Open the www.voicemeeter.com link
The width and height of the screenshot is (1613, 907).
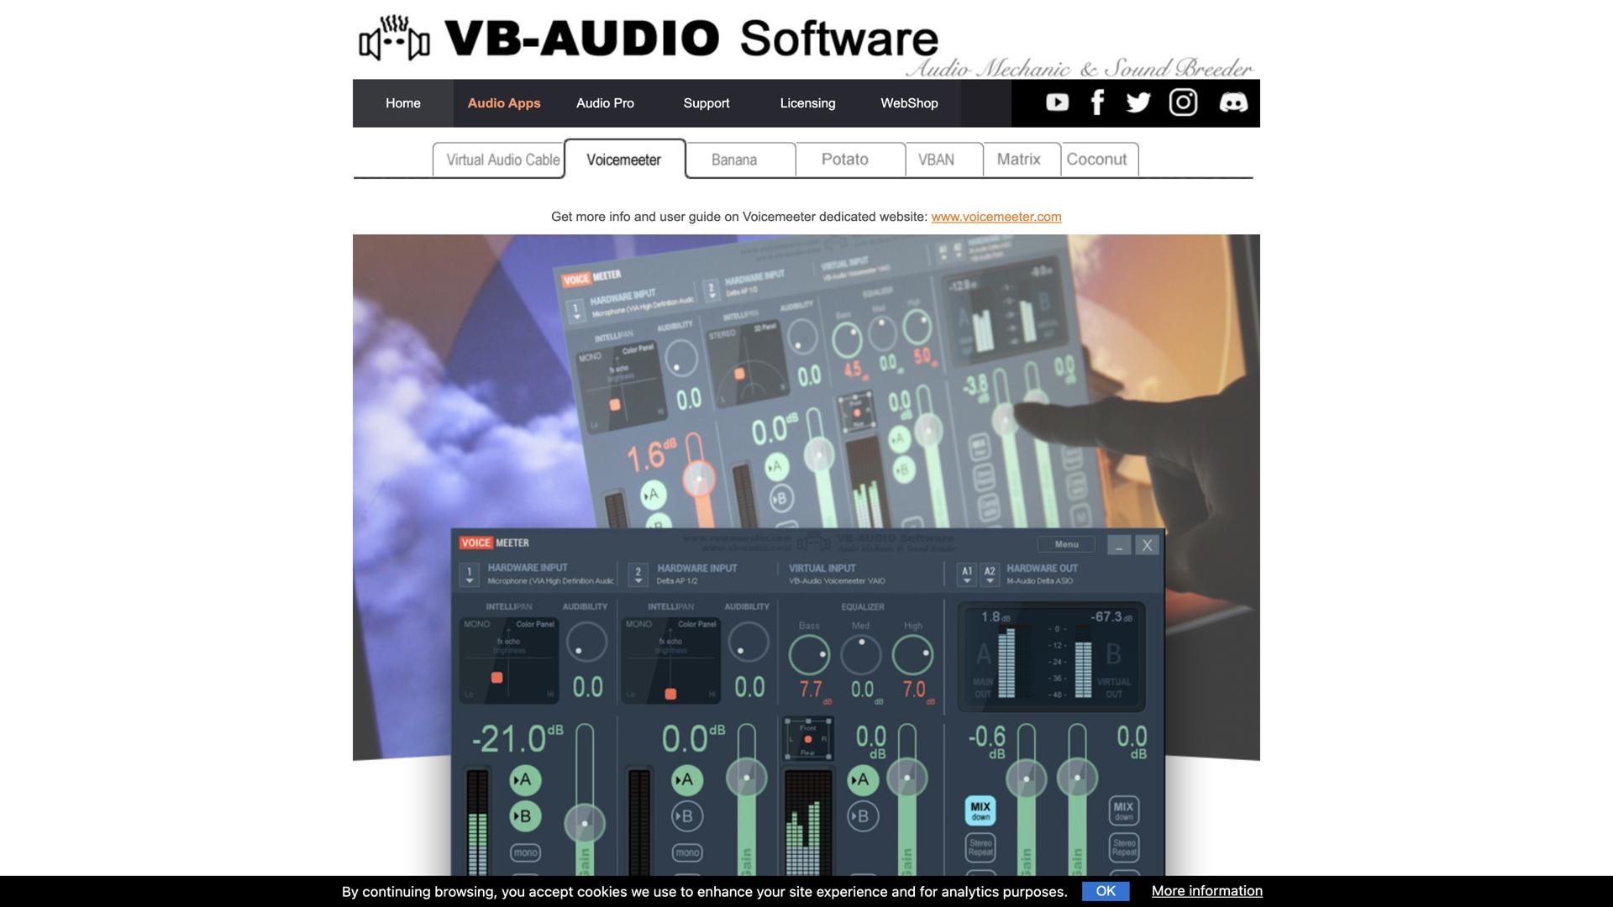point(996,217)
